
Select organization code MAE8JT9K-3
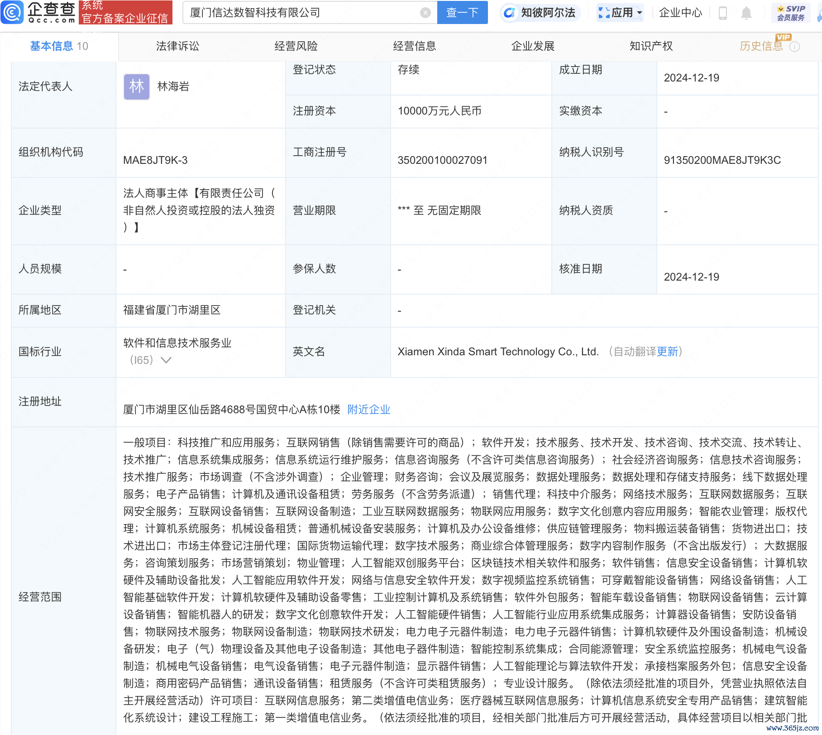[x=155, y=160]
